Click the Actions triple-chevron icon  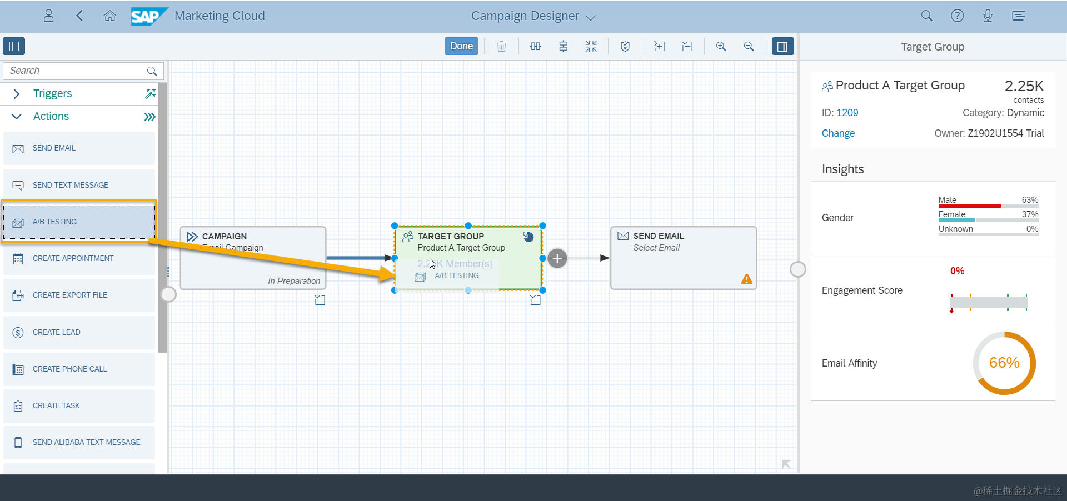click(x=149, y=117)
